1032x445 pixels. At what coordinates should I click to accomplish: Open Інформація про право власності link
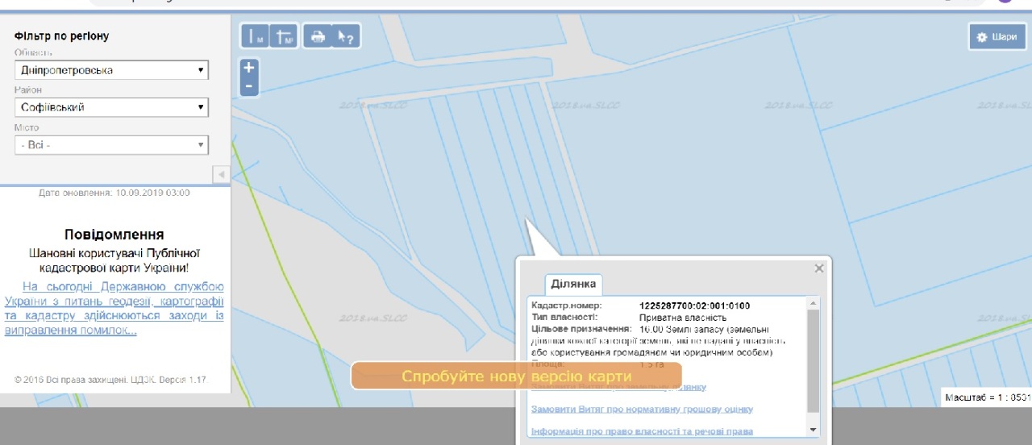(x=643, y=431)
